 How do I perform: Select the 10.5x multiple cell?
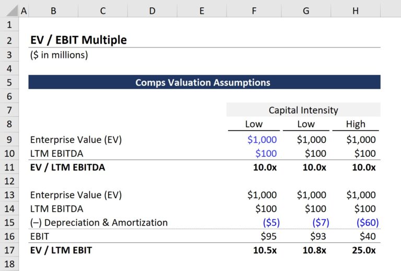click(x=265, y=250)
